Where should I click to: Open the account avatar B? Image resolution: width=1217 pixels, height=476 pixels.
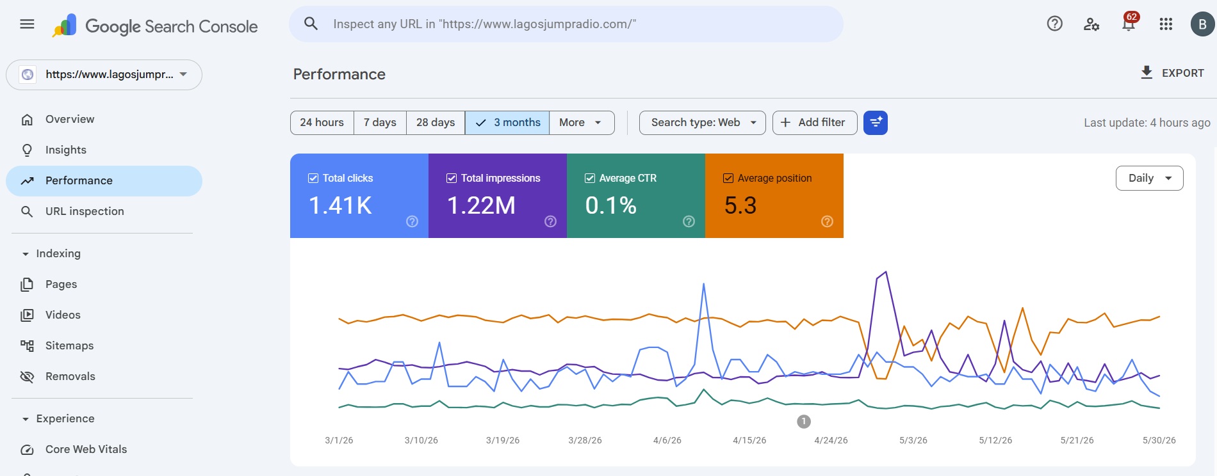tap(1202, 24)
